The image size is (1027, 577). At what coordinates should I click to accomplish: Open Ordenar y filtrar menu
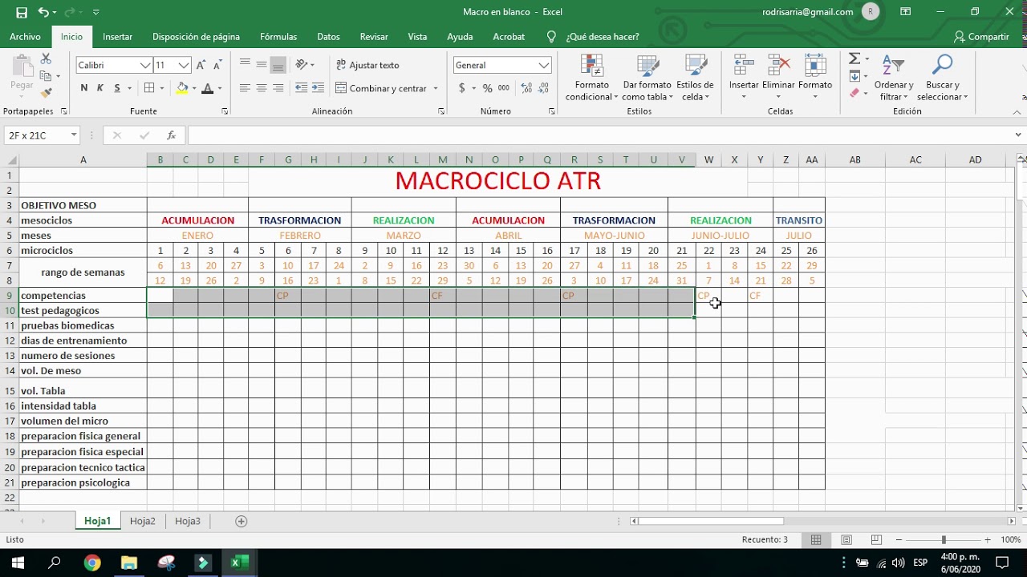click(x=894, y=78)
